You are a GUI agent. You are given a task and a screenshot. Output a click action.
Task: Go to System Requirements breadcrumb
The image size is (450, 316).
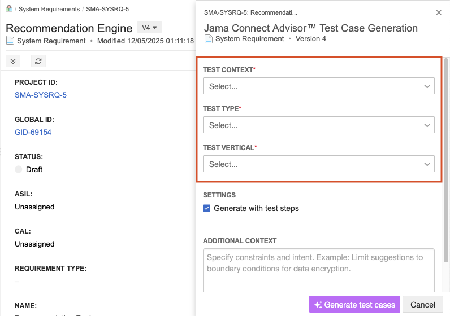pyautogui.click(x=49, y=9)
